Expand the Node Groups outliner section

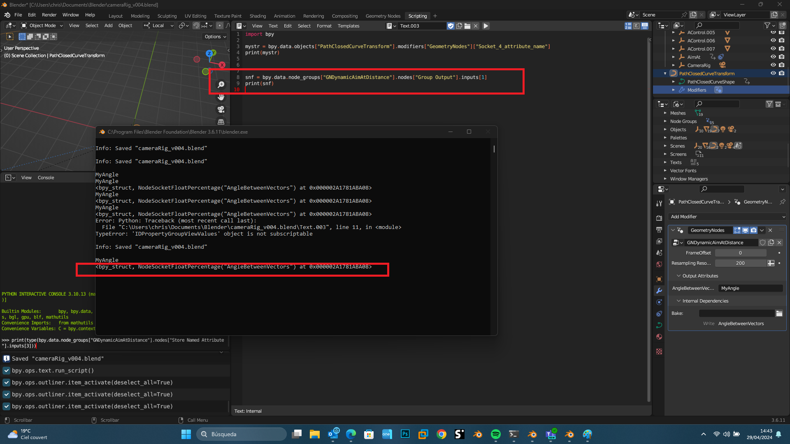click(x=665, y=121)
